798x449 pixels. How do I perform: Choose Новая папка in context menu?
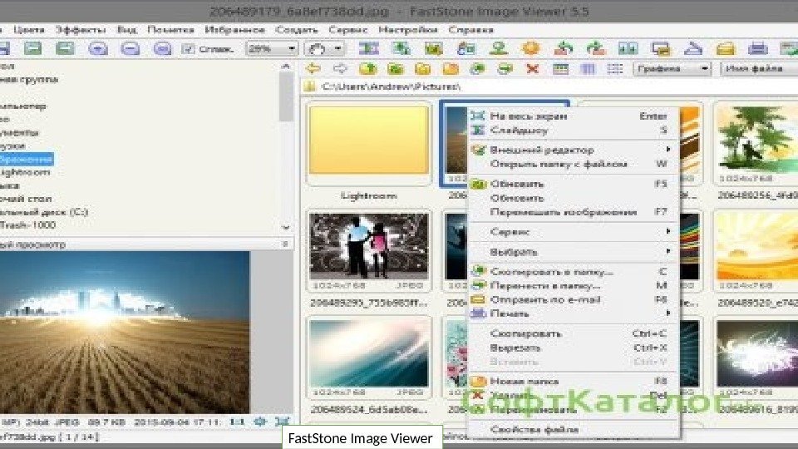point(573,381)
